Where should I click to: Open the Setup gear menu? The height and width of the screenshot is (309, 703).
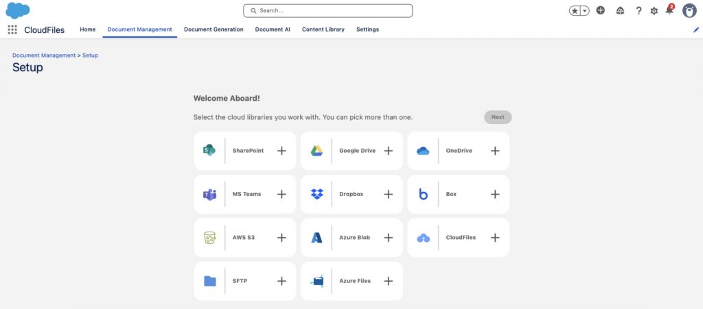[x=654, y=11]
